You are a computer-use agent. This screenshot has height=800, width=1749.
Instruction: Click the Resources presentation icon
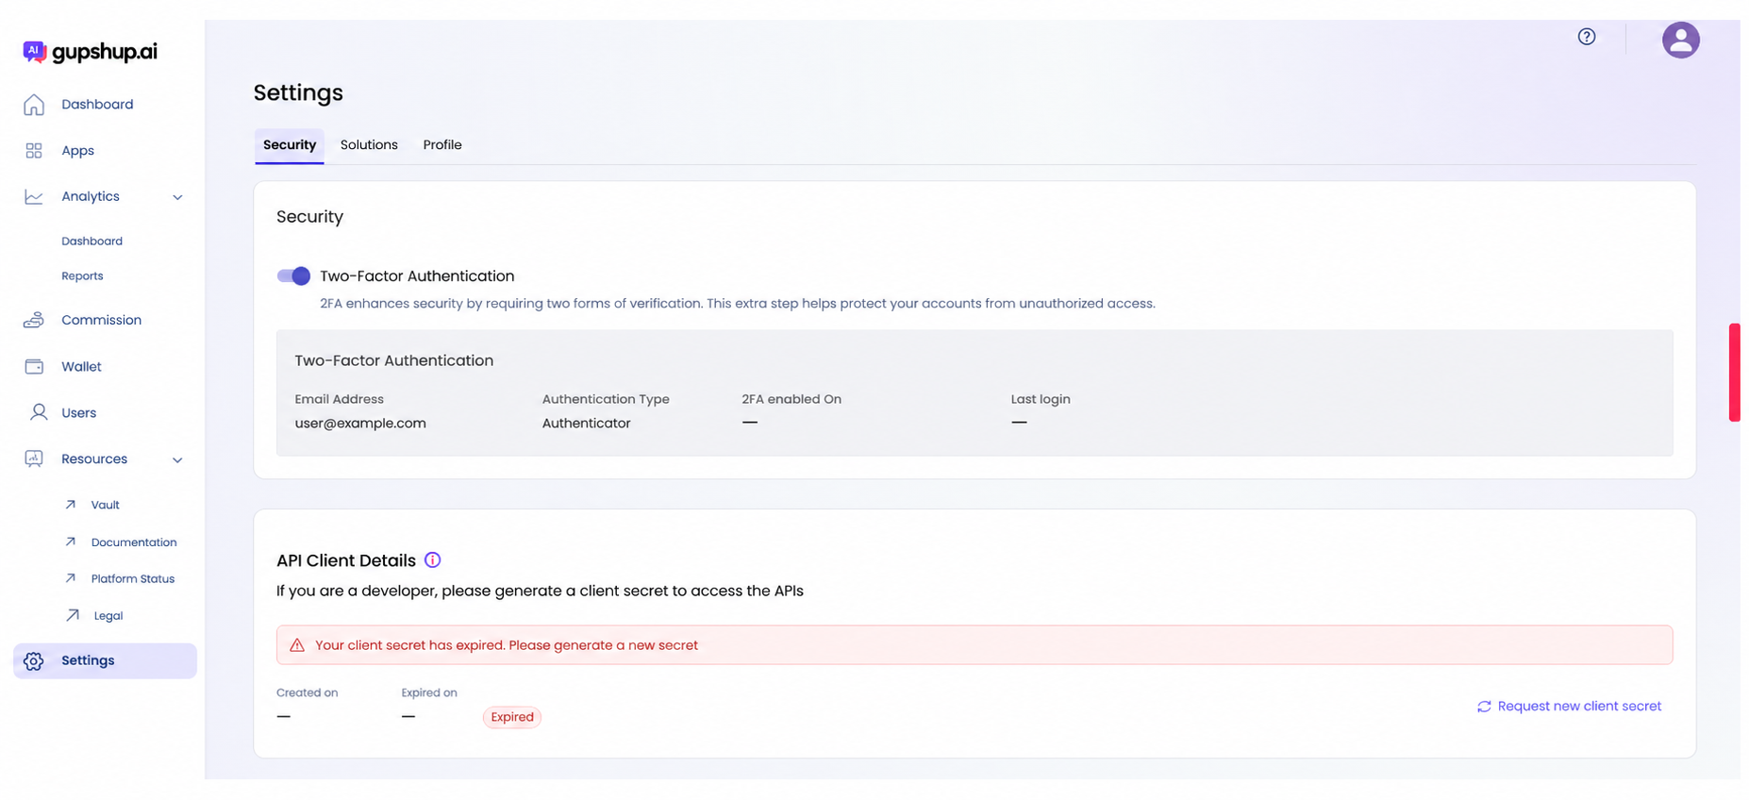[34, 458]
